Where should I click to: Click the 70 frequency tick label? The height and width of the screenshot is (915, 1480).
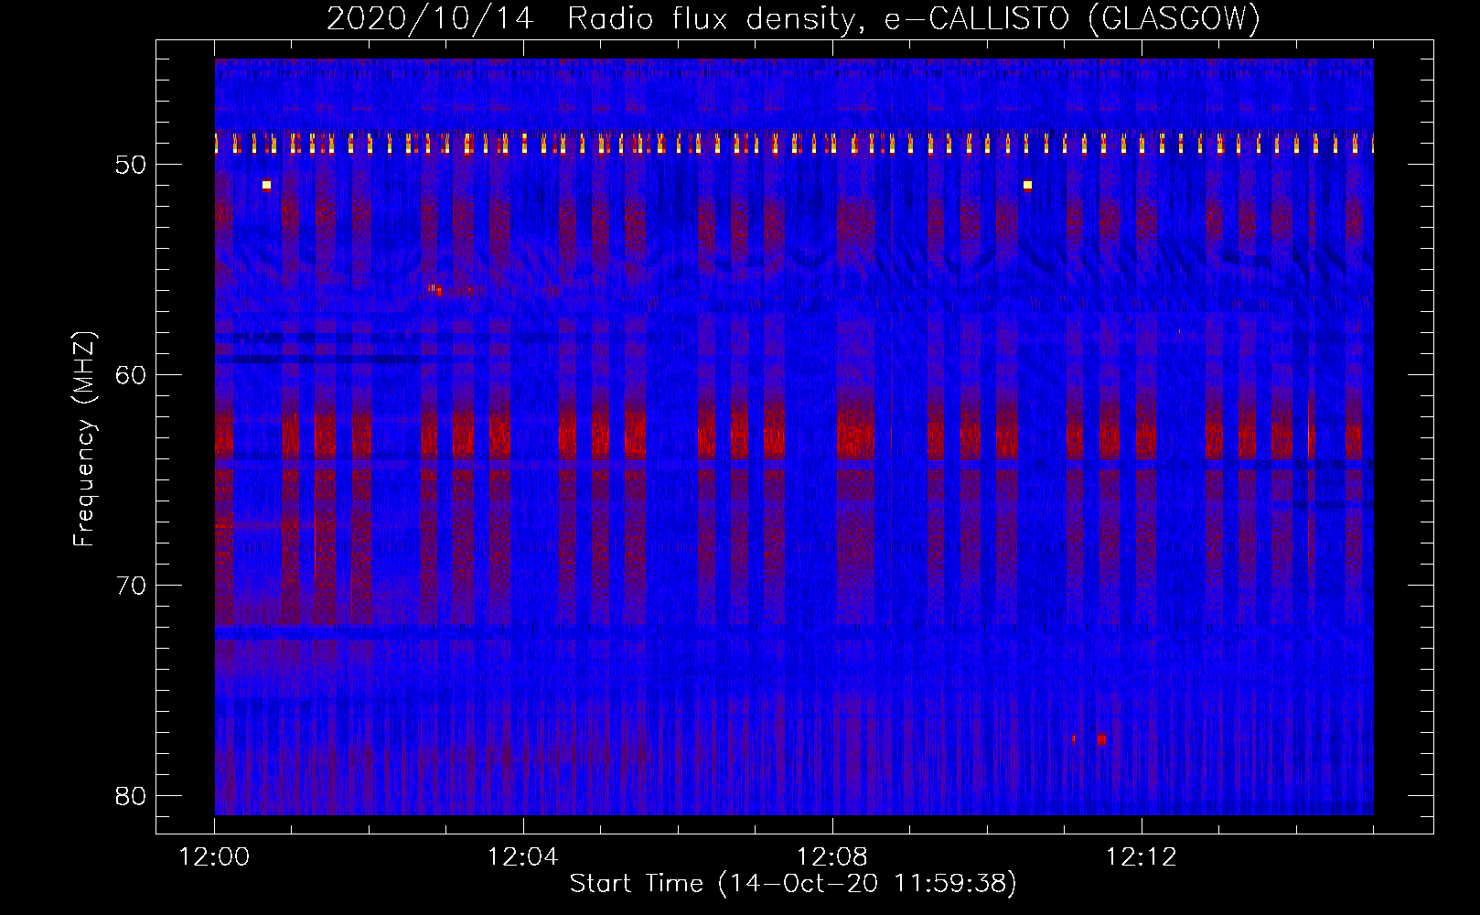131,586
